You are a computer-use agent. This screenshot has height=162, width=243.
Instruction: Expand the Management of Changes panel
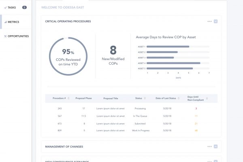coord(215,147)
